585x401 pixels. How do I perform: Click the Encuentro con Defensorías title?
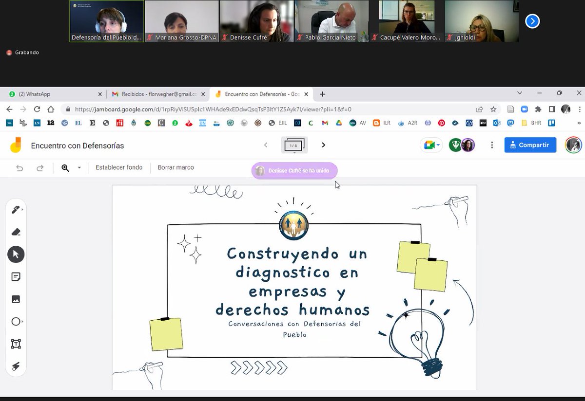(x=78, y=146)
